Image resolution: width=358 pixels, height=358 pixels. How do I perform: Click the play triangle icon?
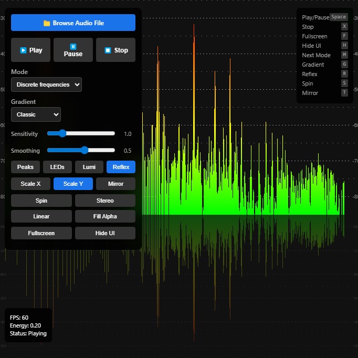pos(23,50)
